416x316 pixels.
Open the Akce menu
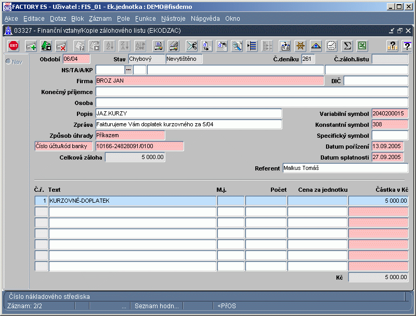tap(11, 19)
